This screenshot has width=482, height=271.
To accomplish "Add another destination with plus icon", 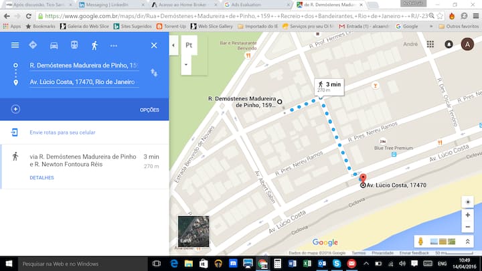I will [15, 109].
